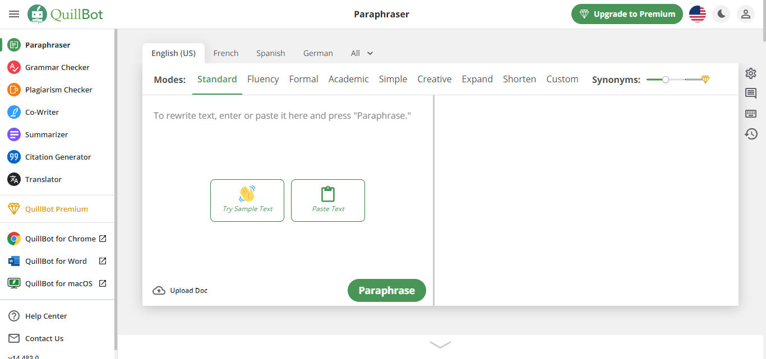Image resolution: width=766 pixels, height=359 pixels.
Task: Open the Co-Writer tool
Action: click(57, 112)
